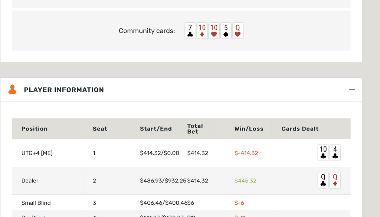Select the 10 of hearts community card
The width and height of the screenshot is (380, 217).
(x=214, y=30)
